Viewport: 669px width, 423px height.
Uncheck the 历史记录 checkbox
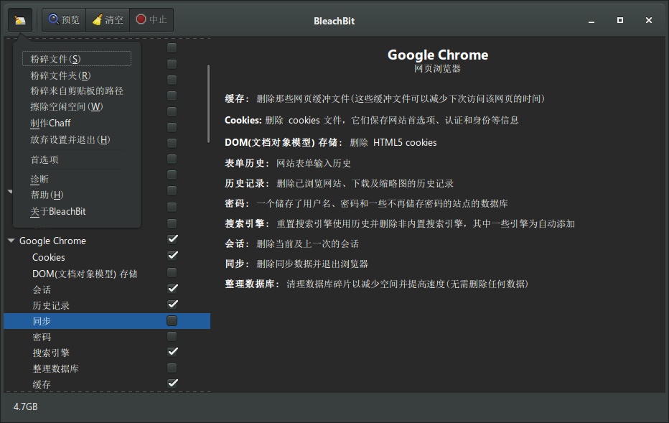click(x=172, y=305)
